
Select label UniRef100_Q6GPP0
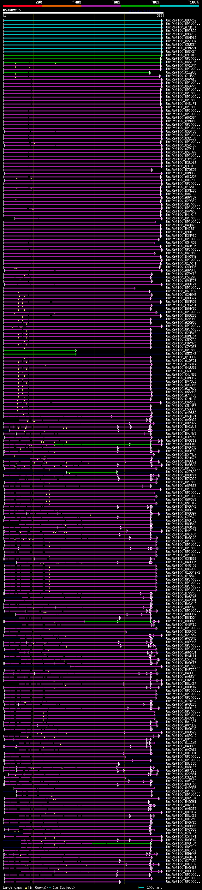click(x=181, y=87)
